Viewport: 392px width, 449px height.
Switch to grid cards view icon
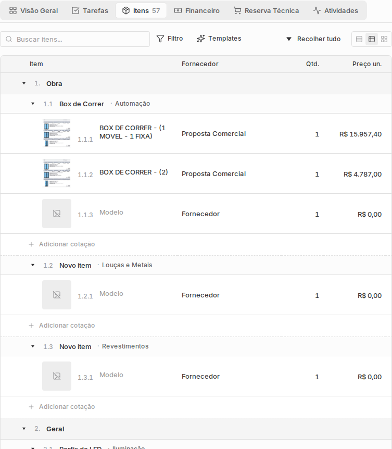[384, 39]
